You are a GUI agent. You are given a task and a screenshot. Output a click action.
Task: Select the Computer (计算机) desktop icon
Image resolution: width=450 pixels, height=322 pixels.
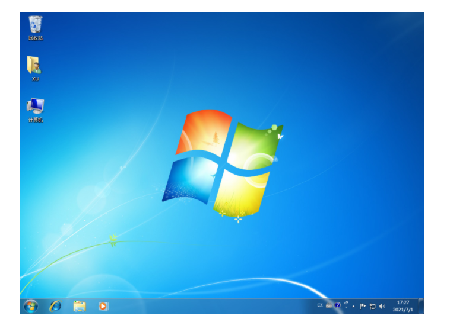click(35, 110)
